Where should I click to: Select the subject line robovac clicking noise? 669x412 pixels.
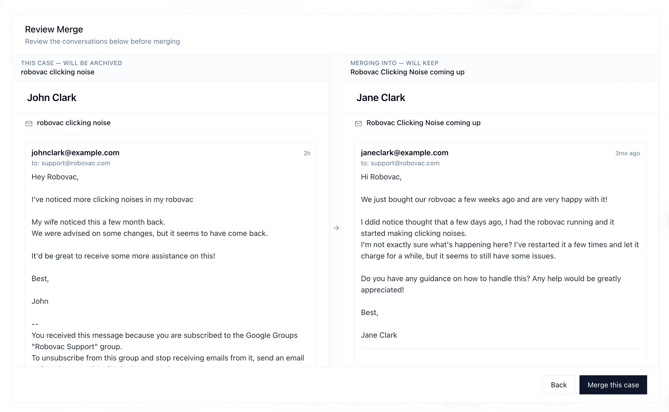tap(73, 123)
